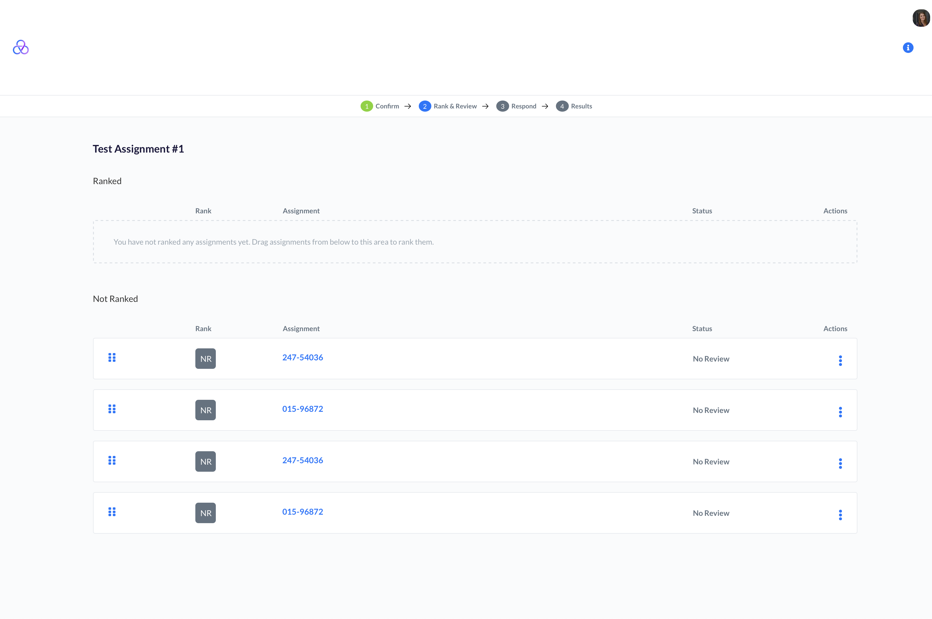Open first 015-96872 assignment link

coord(302,409)
